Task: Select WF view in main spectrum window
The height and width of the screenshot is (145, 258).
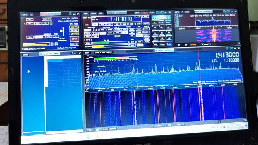Action: click(98, 130)
